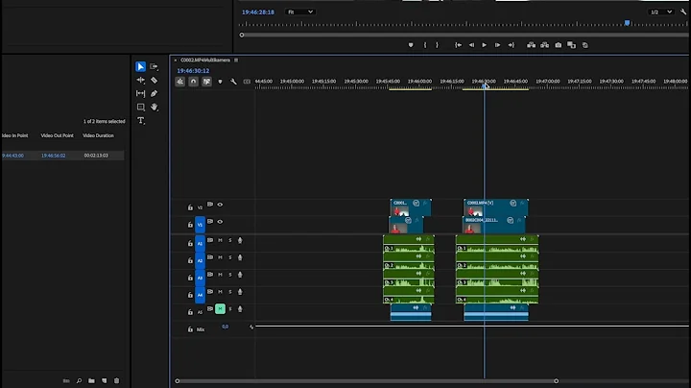Click the Mix track volume value 0,0
The image size is (691, 388).
(225, 327)
